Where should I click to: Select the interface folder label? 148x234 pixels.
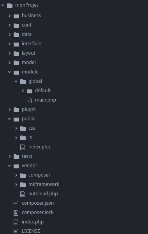point(32,44)
